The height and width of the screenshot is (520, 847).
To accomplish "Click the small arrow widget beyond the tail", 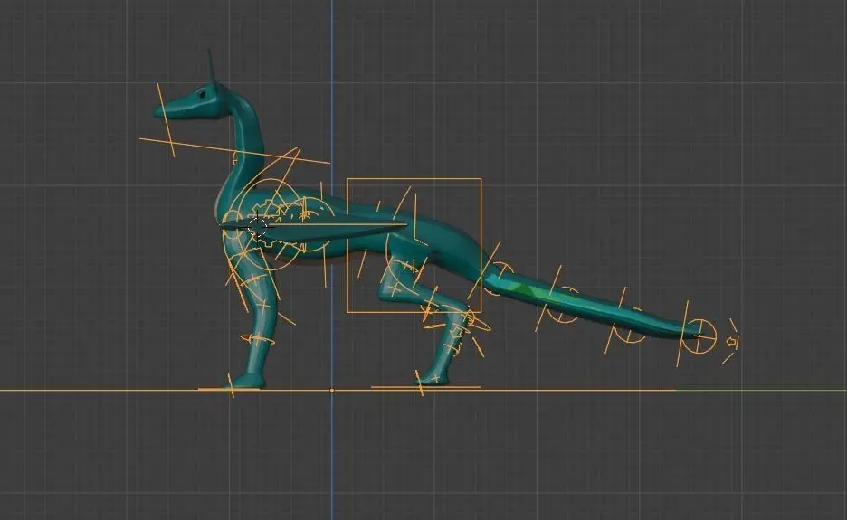I will coord(731,341).
